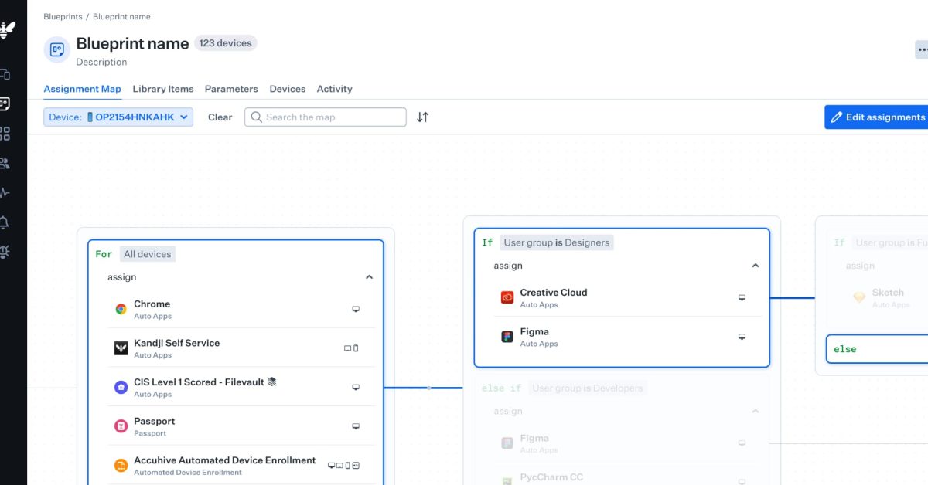The image size is (928, 485).
Task: Click the Blueprints breadcrumb link
Action: pyautogui.click(x=63, y=16)
